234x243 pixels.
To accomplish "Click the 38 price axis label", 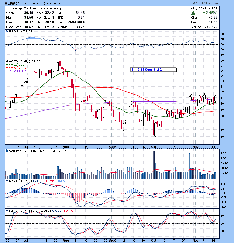I will (x=222, y=61).
